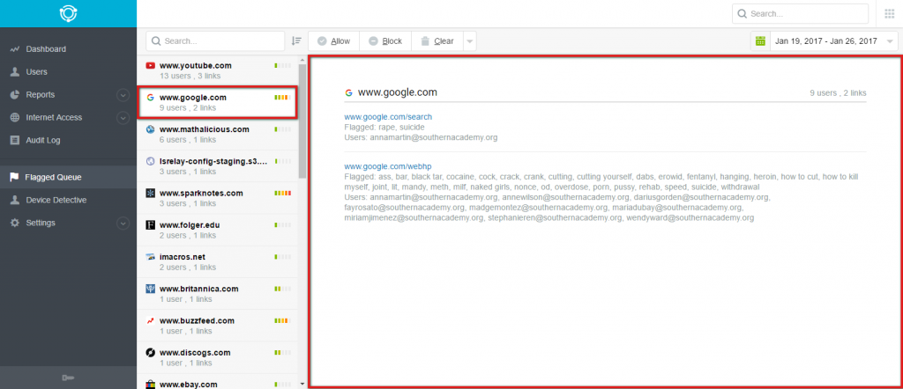Open the Dashboard menu item

click(x=68, y=49)
